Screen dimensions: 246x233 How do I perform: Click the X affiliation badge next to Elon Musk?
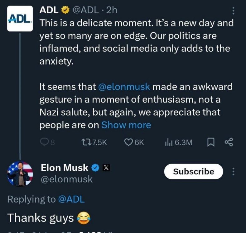[106, 168]
